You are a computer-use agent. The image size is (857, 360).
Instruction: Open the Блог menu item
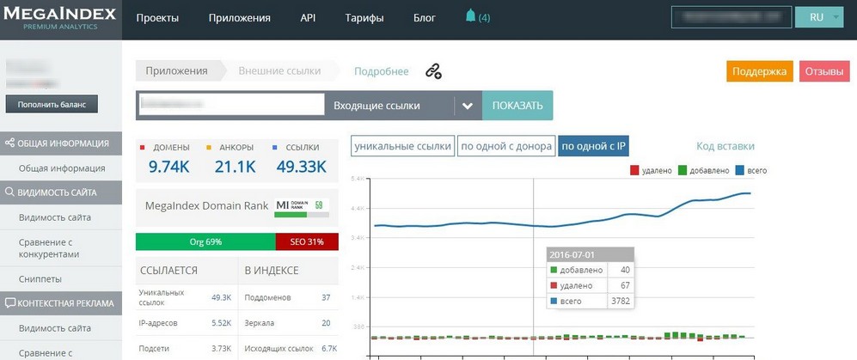click(425, 17)
